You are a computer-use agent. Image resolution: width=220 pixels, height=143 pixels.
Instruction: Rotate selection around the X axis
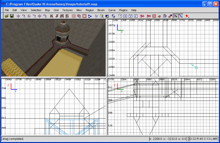coord(24,16)
